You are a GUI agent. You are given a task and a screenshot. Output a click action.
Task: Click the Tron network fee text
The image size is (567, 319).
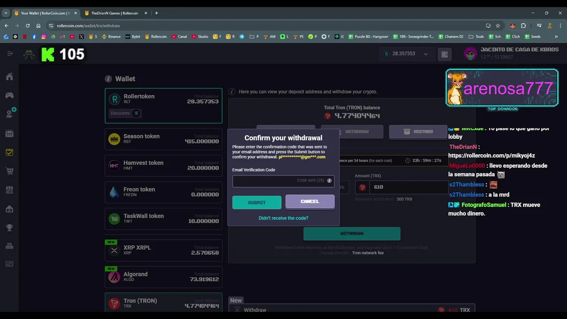pos(368,253)
